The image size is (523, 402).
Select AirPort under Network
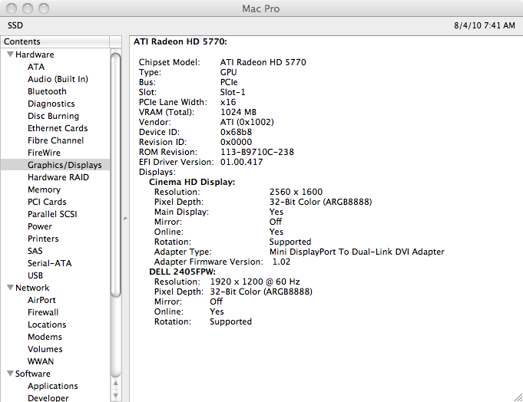(x=41, y=300)
